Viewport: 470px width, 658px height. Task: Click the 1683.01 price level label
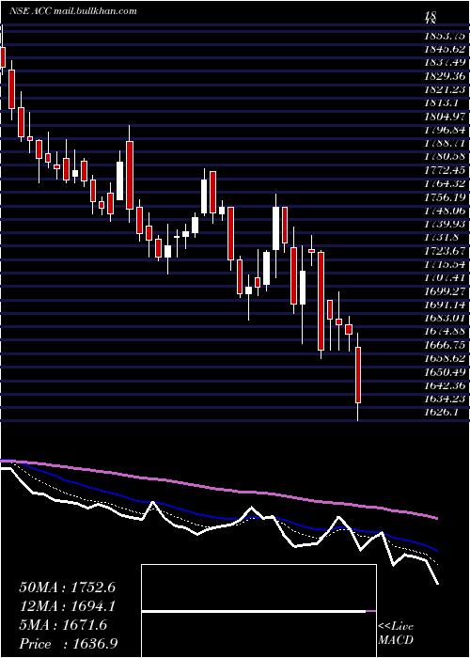[445, 318]
